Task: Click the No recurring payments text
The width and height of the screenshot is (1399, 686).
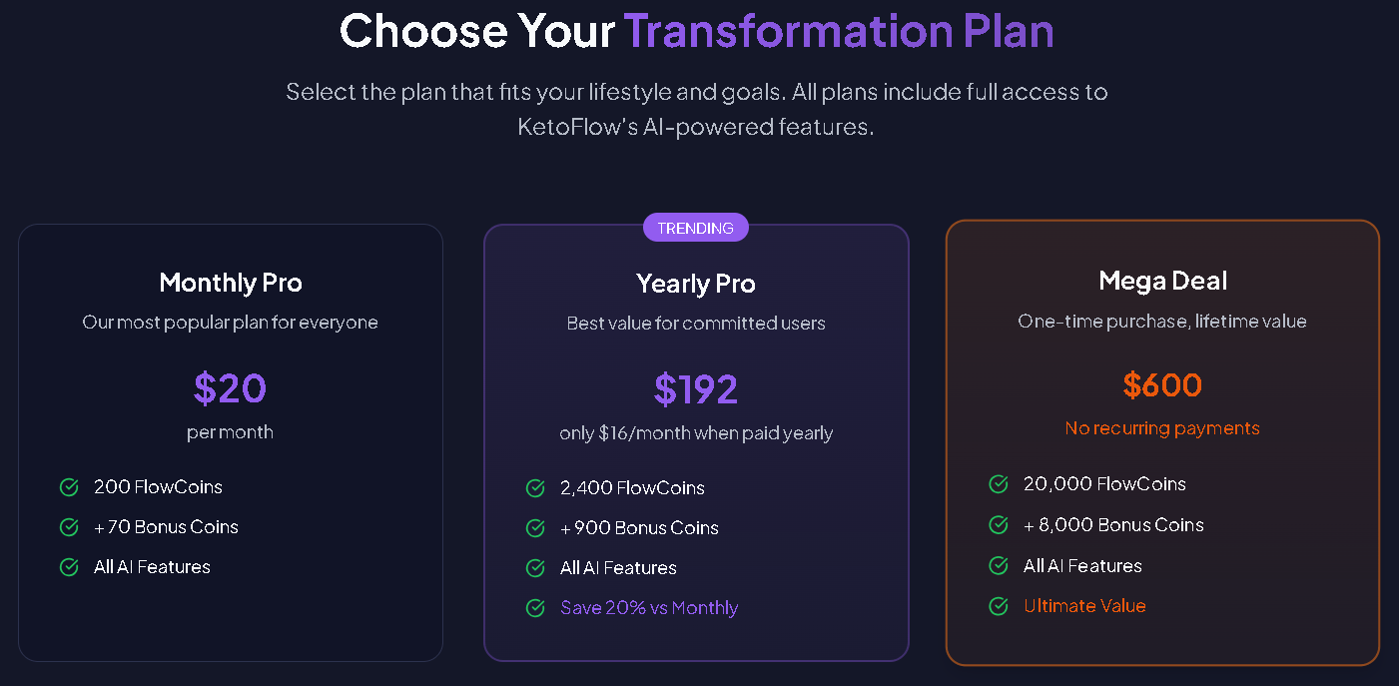Action: (1161, 427)
